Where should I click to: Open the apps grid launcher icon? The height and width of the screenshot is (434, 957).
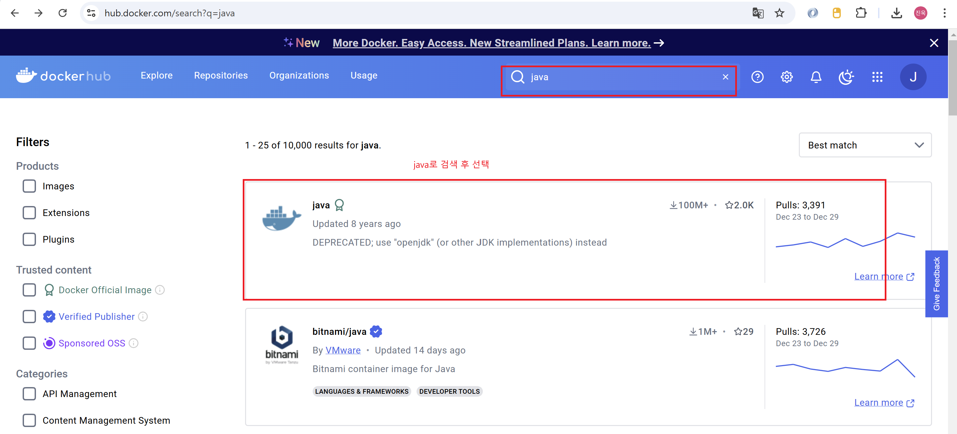tap(877, 77)
